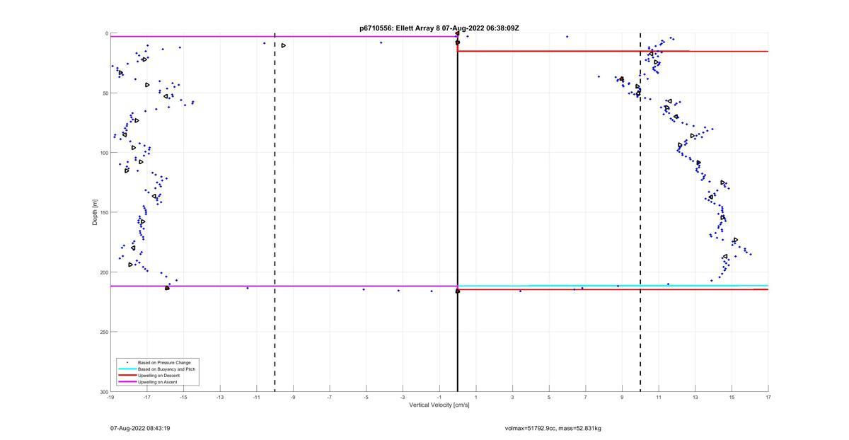
Task: Click x-axis tick label -3
Action: click(403, 398)
